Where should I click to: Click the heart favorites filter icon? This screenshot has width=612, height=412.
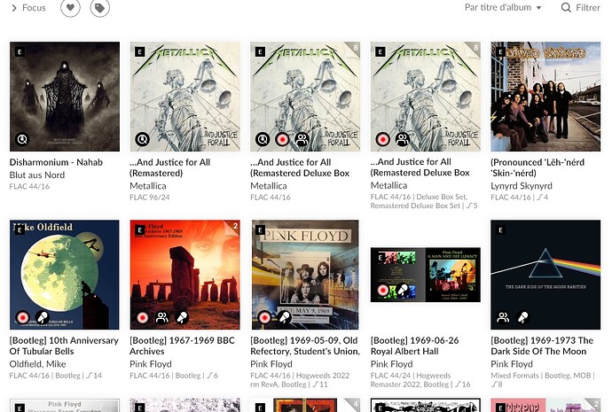point(70,7)
